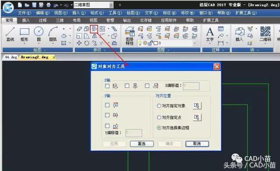Select the 对齐选择集边框 radio button
The image size is (280, 171).
pos(159,128)
